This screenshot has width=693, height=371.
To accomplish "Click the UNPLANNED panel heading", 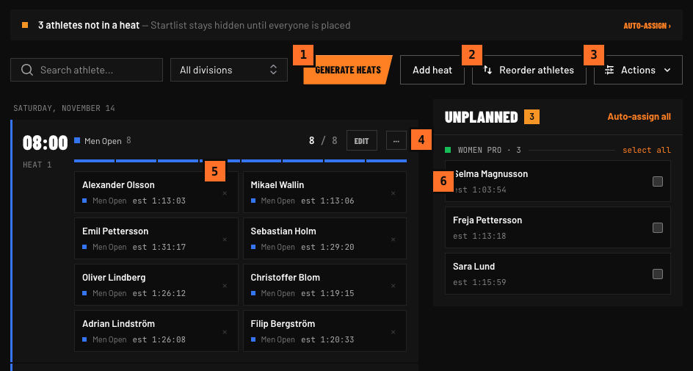I will tap(482, 118).
